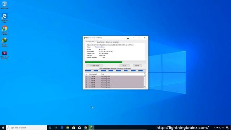Open Internet Download Manager desktop shortcut
The image size is (231, 130).
coord(4,42)
